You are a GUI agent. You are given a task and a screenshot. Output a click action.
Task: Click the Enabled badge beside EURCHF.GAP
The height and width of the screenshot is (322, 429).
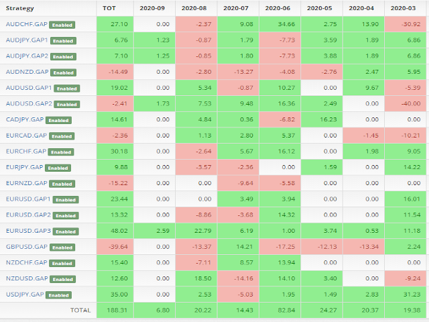click(61, 152)
